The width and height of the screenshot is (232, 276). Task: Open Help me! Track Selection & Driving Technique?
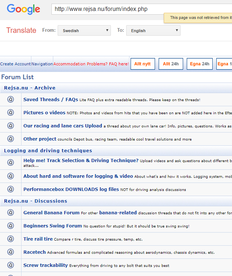pos(81,161)
